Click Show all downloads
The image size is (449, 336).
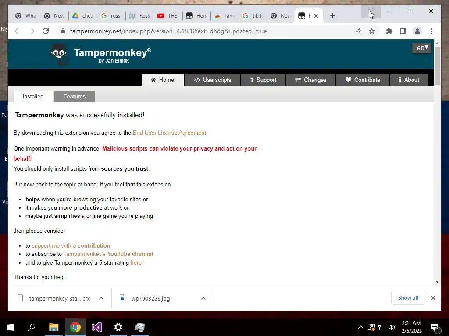[408, 298]
